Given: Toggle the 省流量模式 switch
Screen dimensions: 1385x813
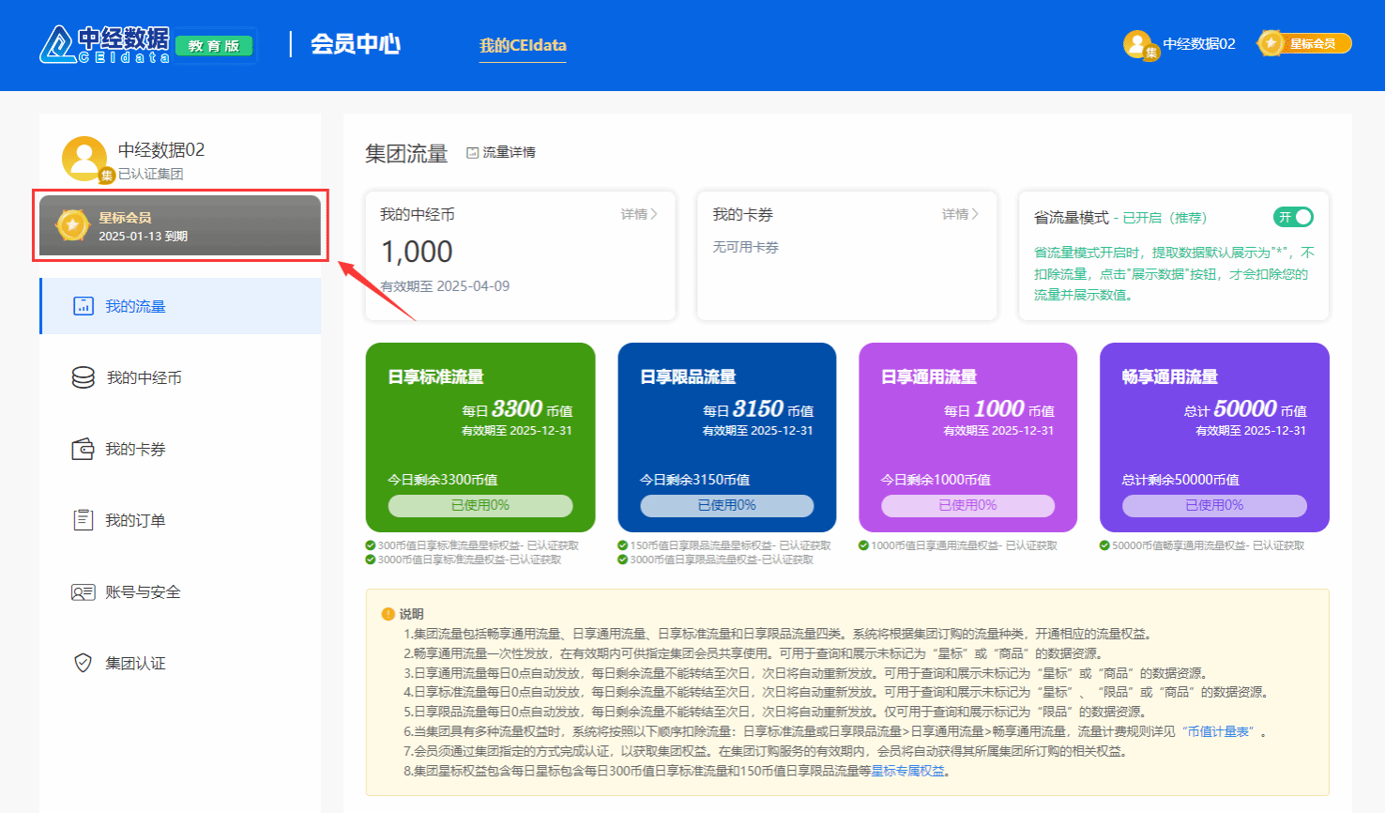Looking at the screenshot, I should tap(1293, 217).
